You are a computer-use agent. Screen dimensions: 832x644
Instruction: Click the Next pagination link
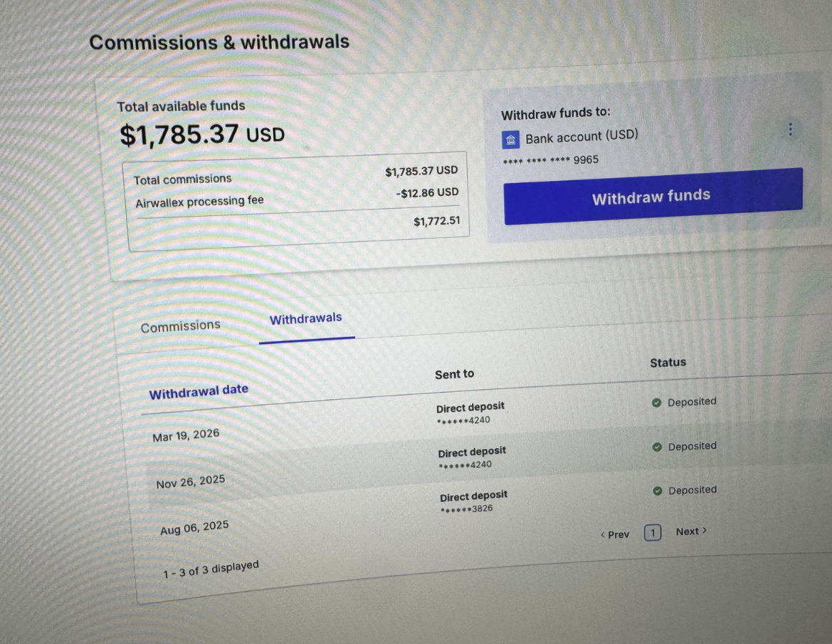687,531
